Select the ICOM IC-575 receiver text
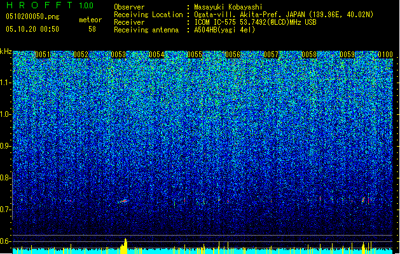400x254 pixels. pyautogui.click(x=255, y=22)
